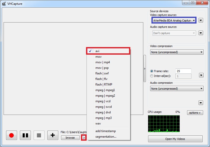This screenshot has width=210, height=147.
Task: Select the Interval(sec) radio button
Action: (152, 76)
